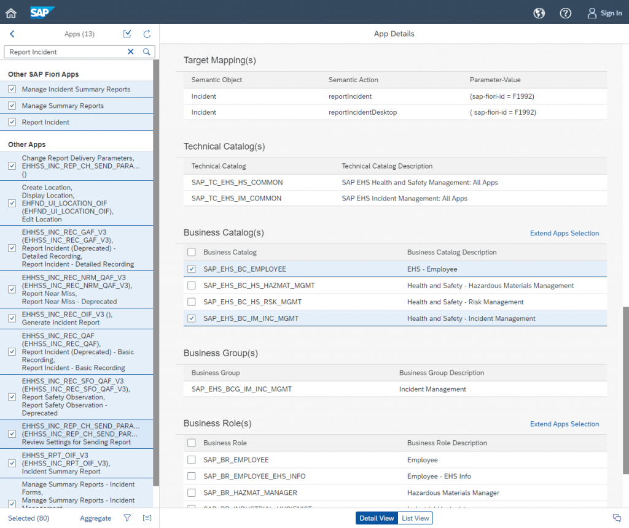Click the Hazardous Materials Manager description
The height and width of the screenshot is (528, 629).
[x=453, y=492]
